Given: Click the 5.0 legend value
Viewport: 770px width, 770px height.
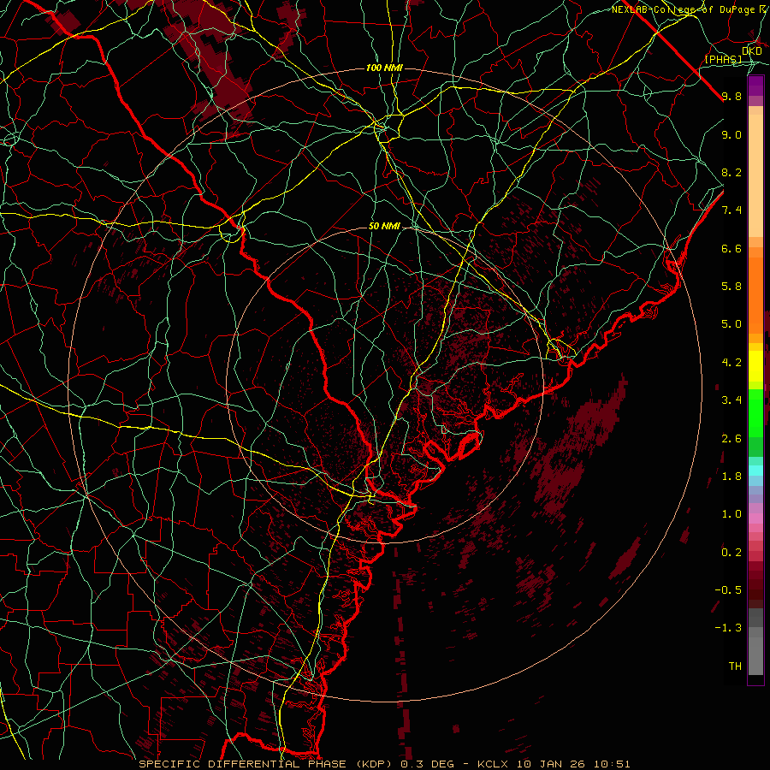Looking at the screenshot, I should click(731, 324).
